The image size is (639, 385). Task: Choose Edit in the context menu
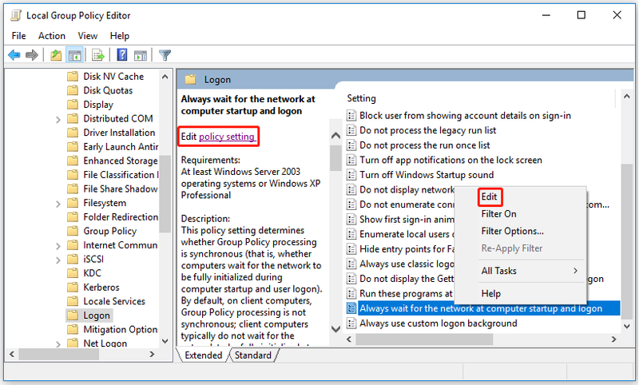(x=489, y=196)
